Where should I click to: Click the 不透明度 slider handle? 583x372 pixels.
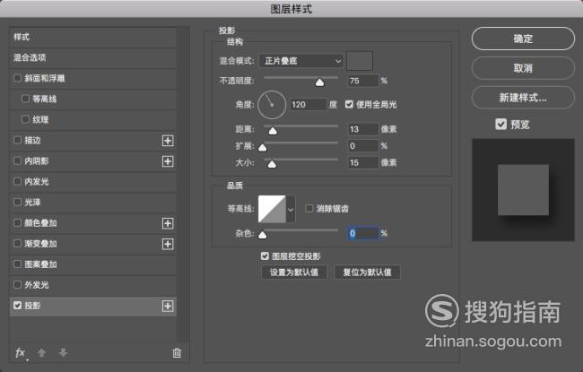[x=320, y=82]
